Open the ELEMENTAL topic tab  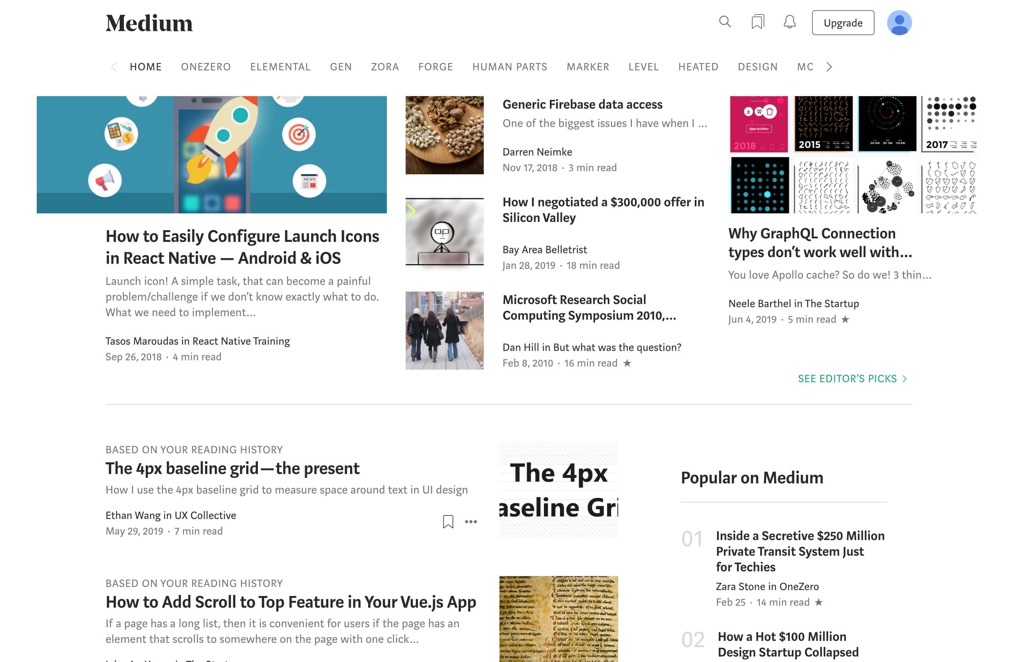pos(280,66)
